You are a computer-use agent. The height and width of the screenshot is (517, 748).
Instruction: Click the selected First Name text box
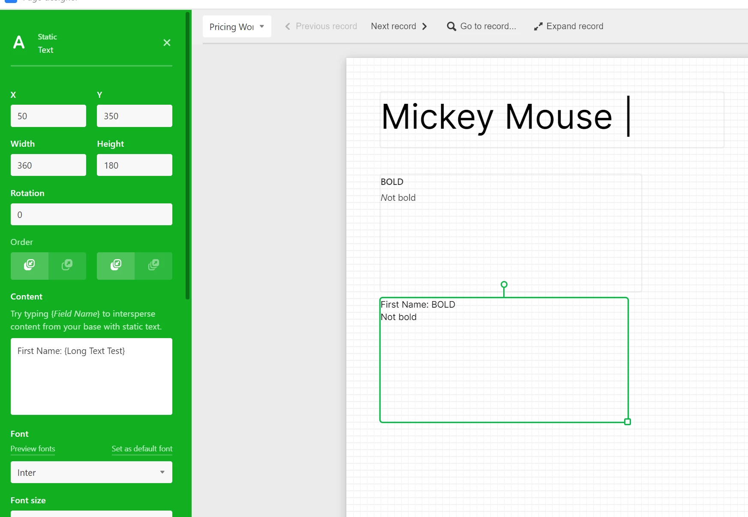(x=504, y=360)
